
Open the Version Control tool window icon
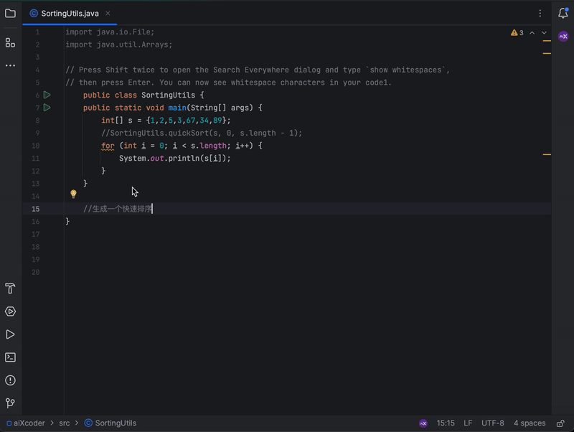9,403
